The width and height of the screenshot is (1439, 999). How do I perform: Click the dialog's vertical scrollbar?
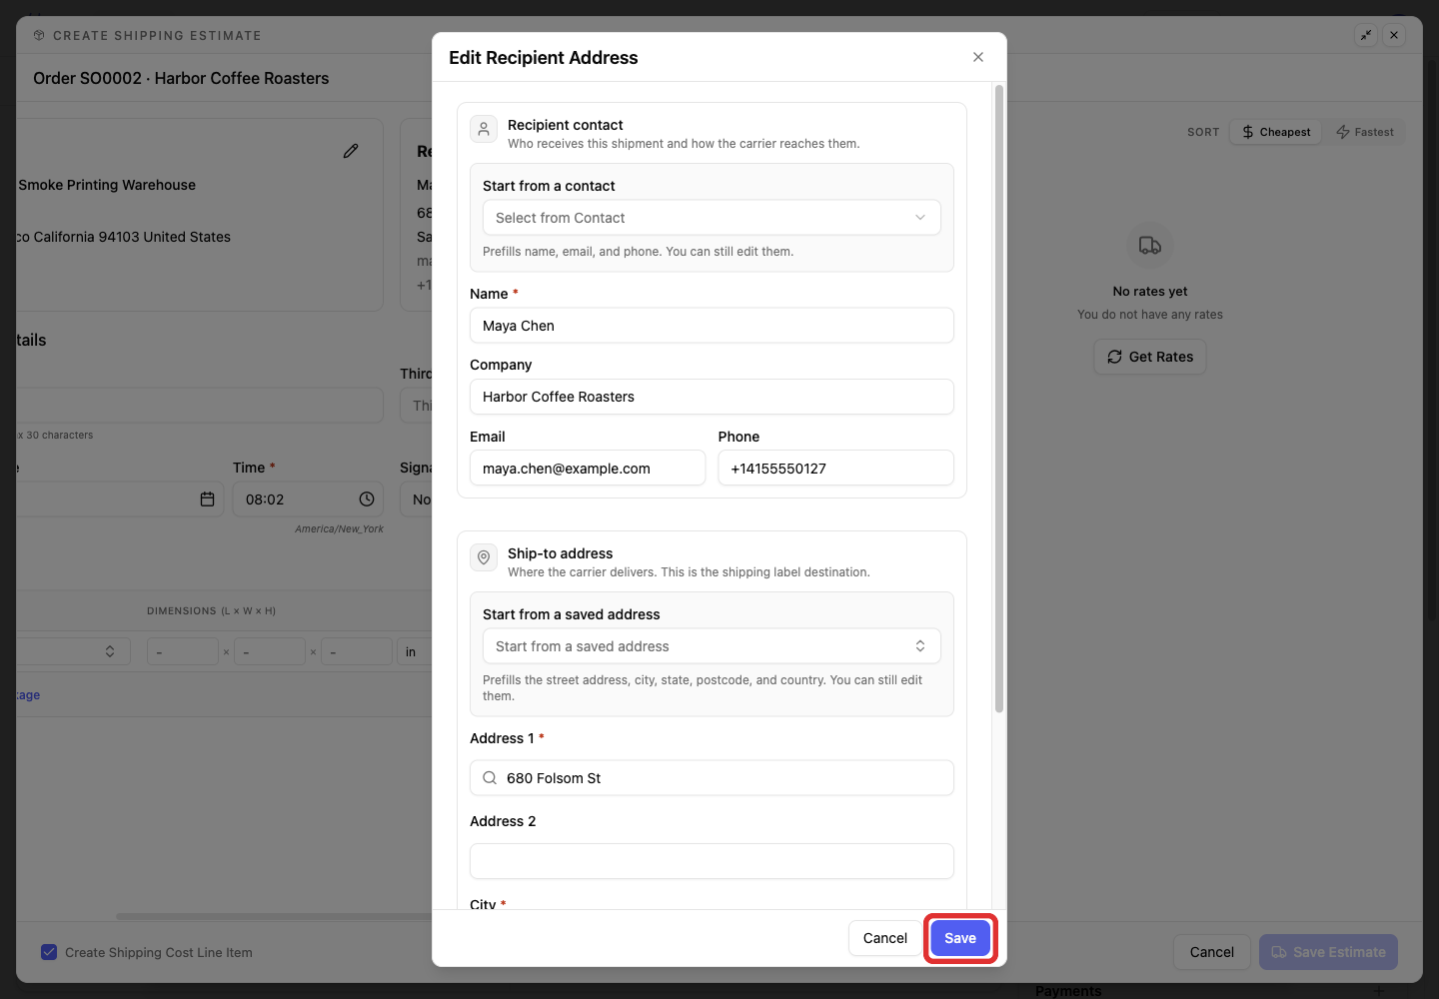(x=998, y=400)
